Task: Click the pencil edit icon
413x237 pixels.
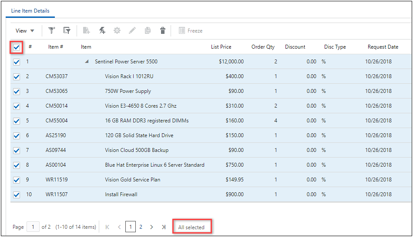Action: coord(132,30)
